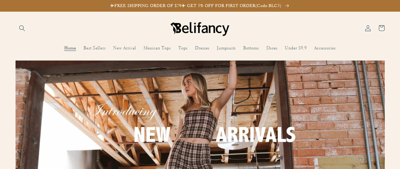Viewport: 400px width, 169px height.
Task: Open the account login icon
Action: (x=368, y=28)
